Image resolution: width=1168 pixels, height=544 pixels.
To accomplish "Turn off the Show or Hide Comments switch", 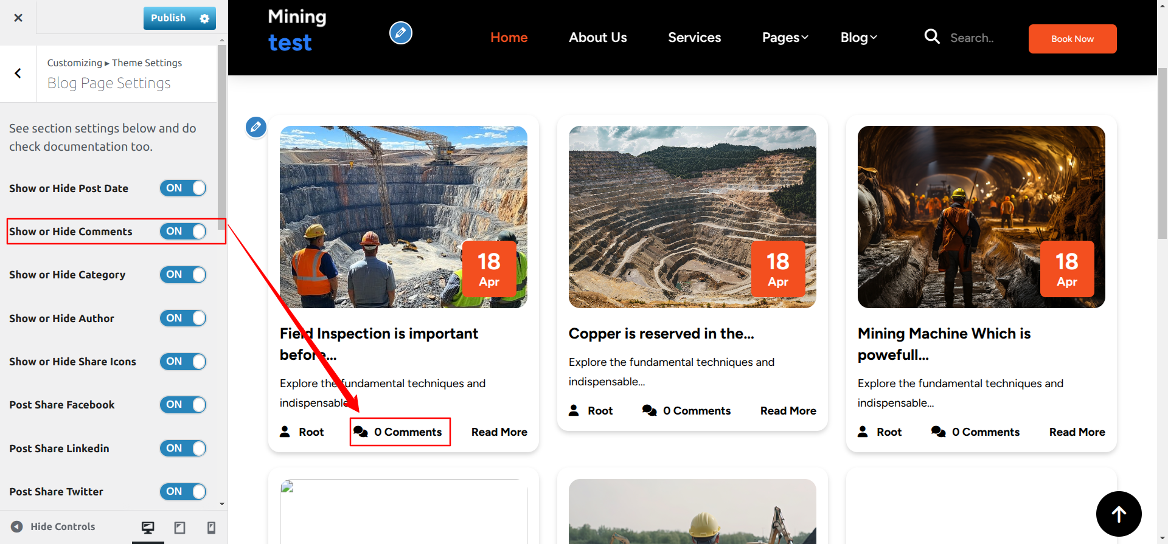I will coord(183,232).
